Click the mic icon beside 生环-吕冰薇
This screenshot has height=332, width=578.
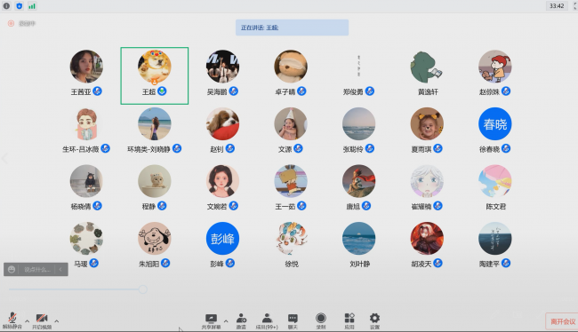tap(106, 148)
